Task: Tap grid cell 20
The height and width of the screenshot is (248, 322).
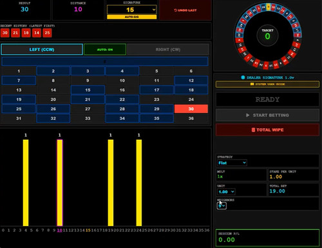Action: 53,99
